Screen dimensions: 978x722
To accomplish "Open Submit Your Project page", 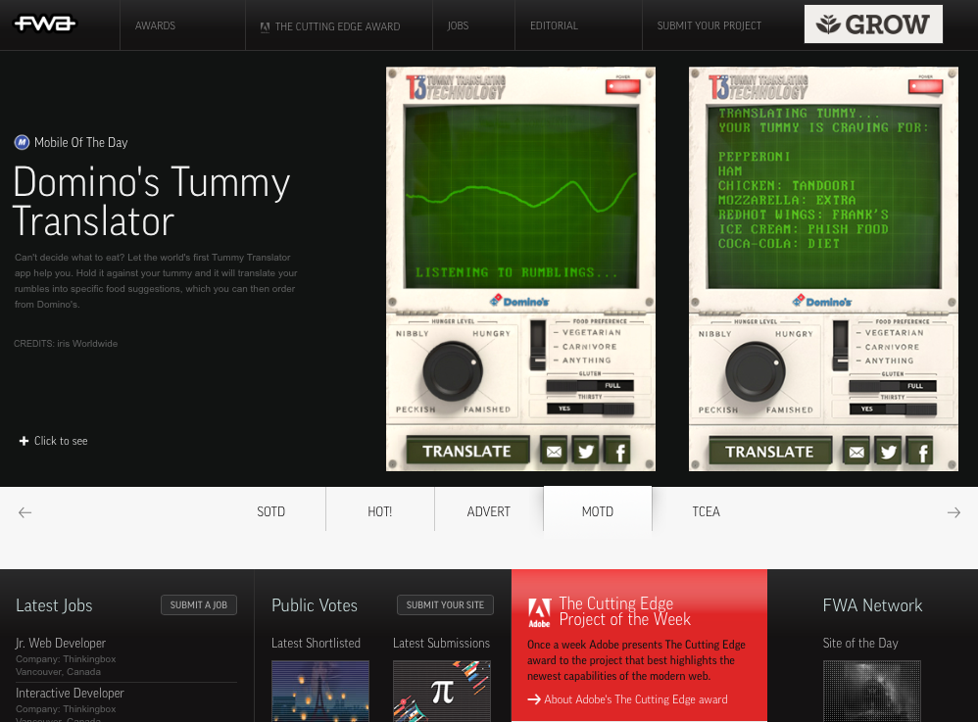I will click(709, 25).
